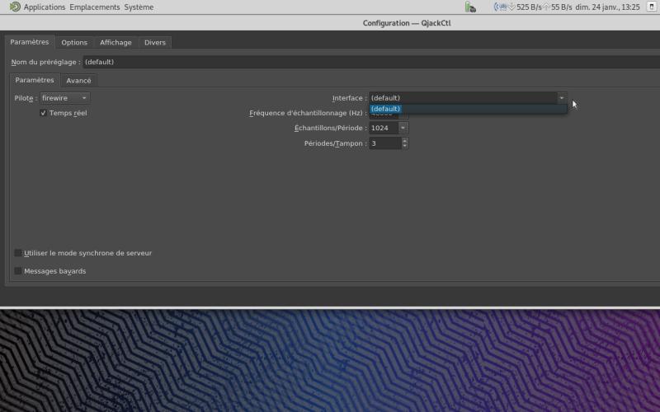Click the MATE logo icon in panel
This screenshot has height=412, width=660.
(15, 7)
